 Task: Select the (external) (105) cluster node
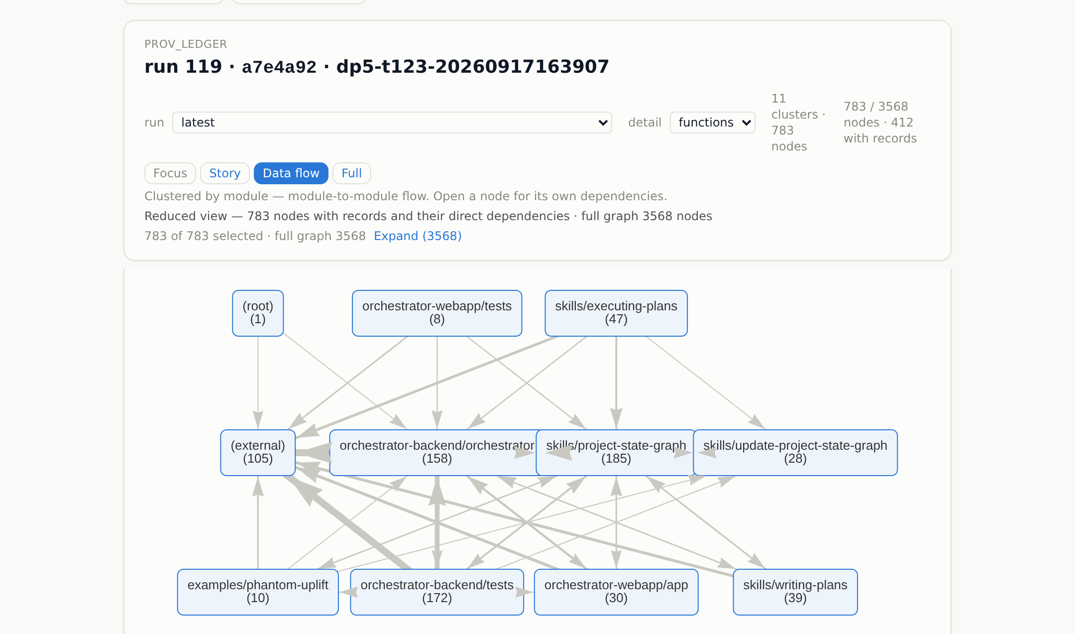tap(258, 453)
